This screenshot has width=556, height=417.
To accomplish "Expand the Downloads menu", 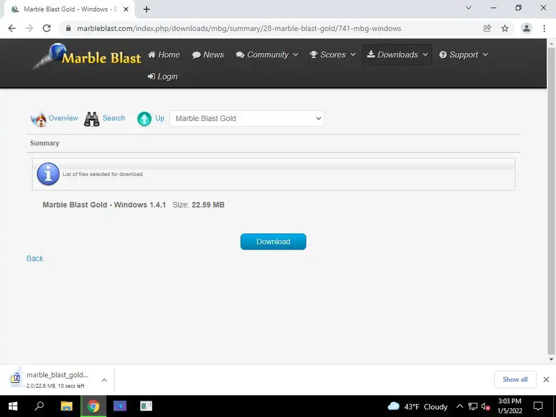I will click(x=397, y=55).
